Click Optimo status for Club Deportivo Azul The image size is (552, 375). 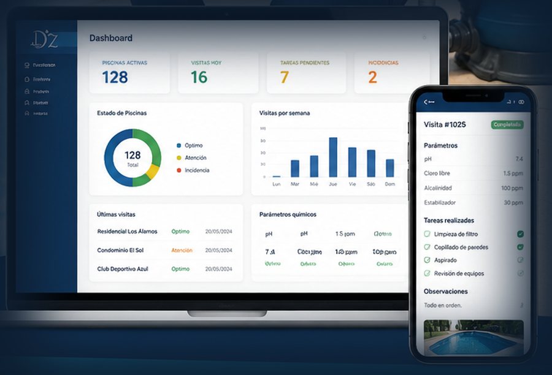point(180,269)
